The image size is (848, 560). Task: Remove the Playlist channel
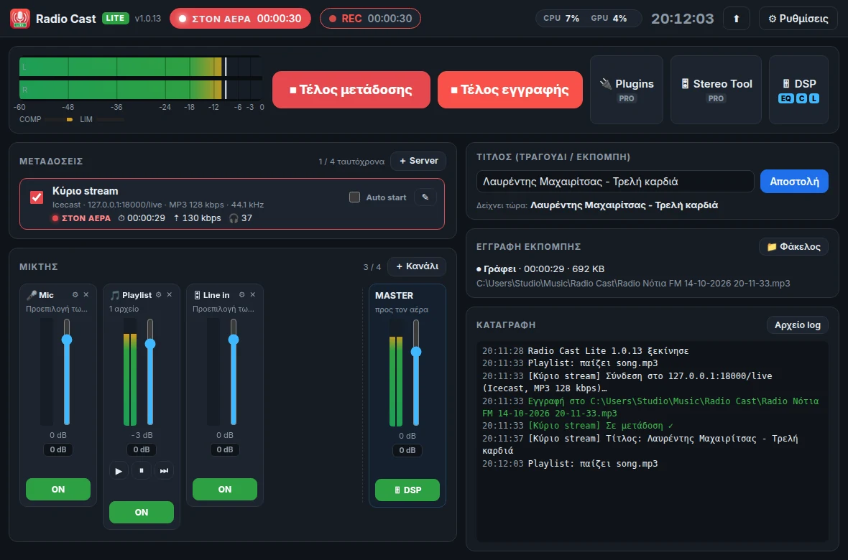coord(170,294)
